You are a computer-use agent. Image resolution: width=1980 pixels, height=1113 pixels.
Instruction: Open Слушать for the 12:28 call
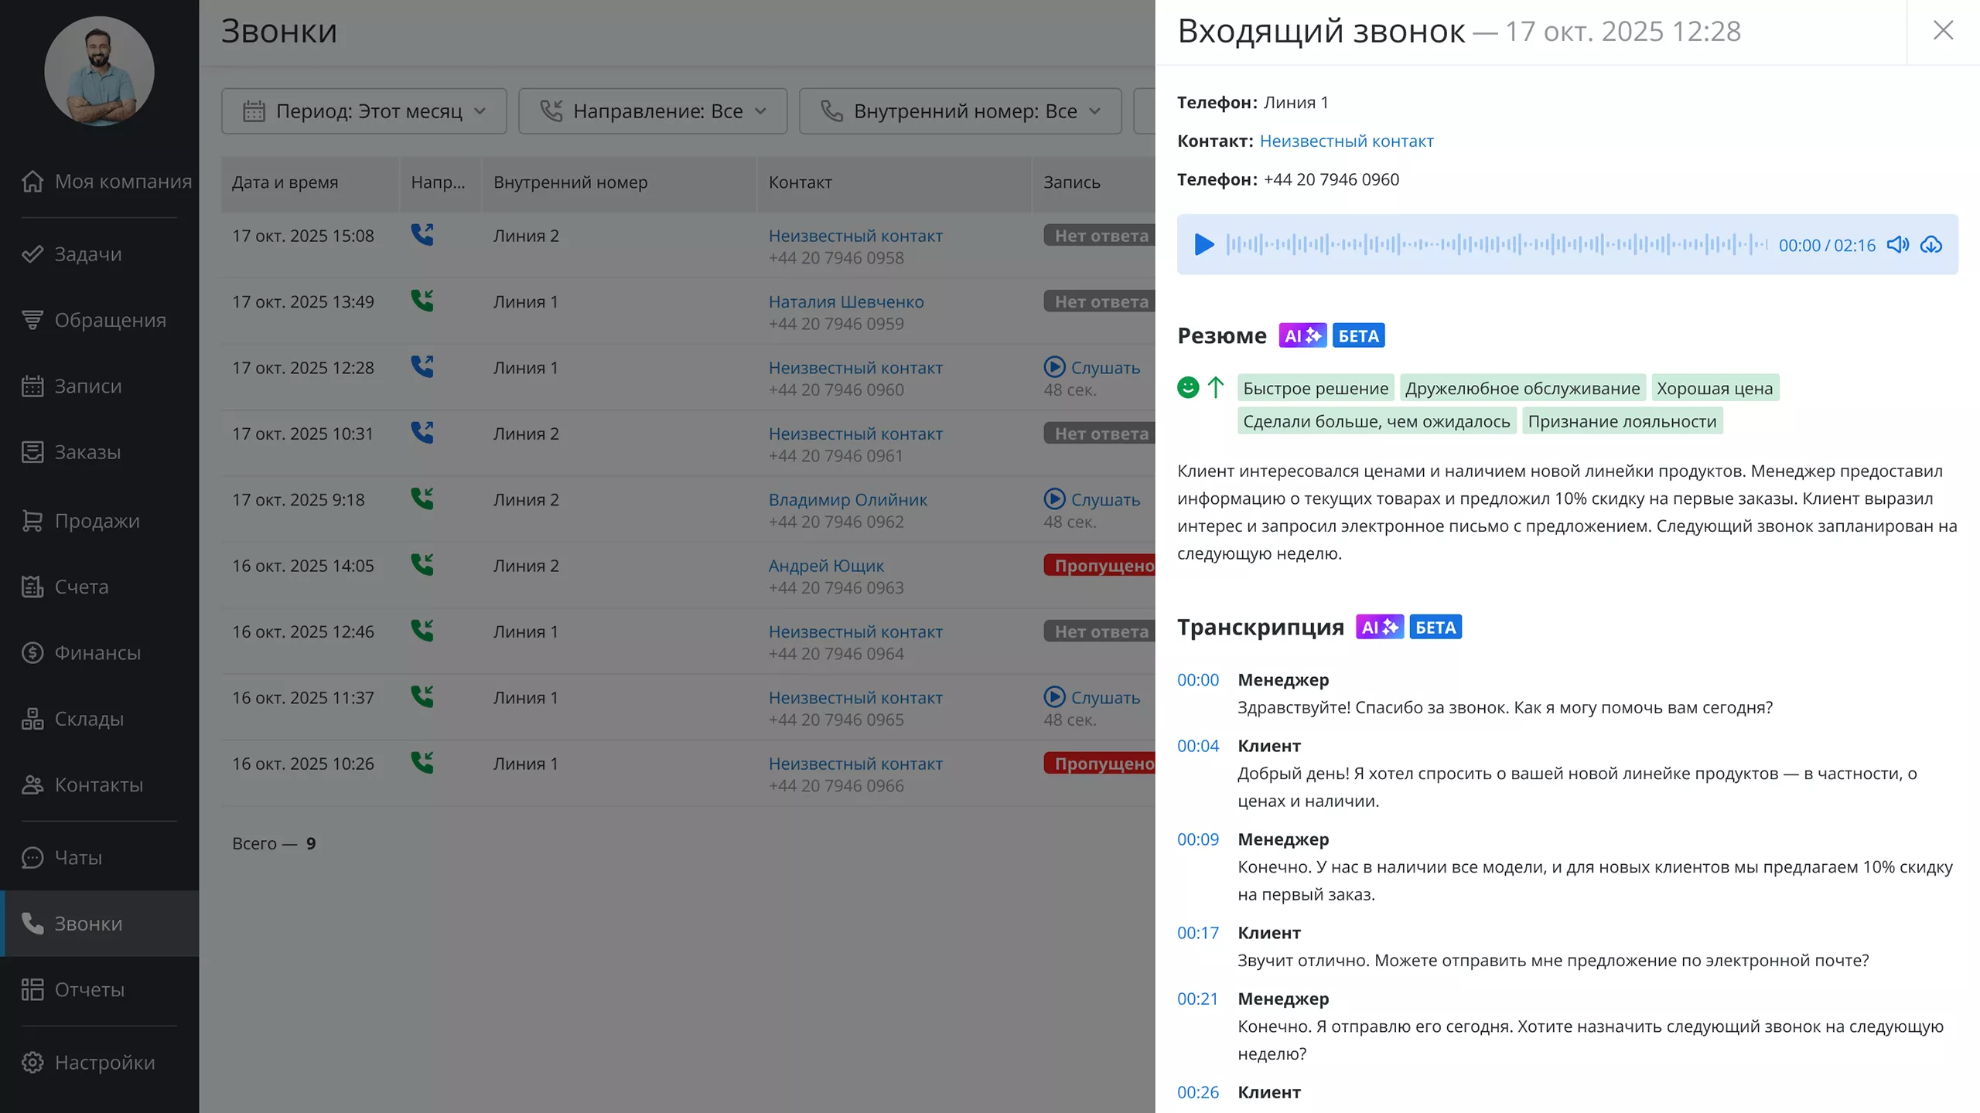pos(1094,367)
